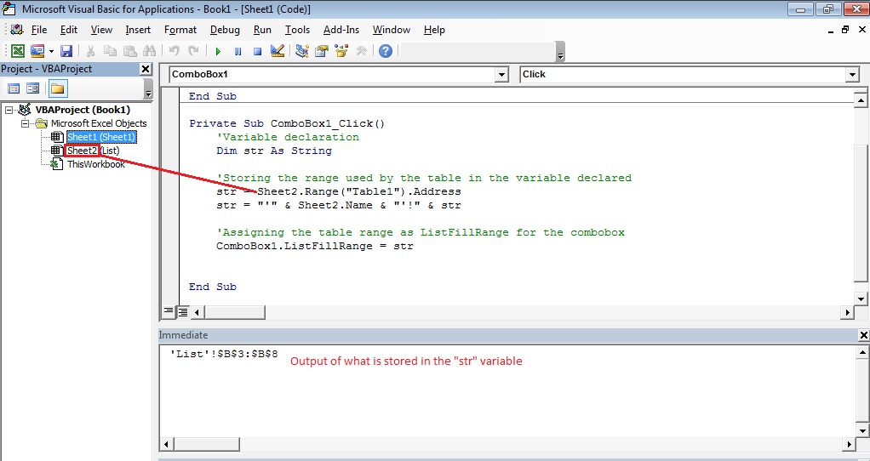Click Immediate window scroll right arrow
The height and width of the screenshot is (461, 870).
pos(850,444)
